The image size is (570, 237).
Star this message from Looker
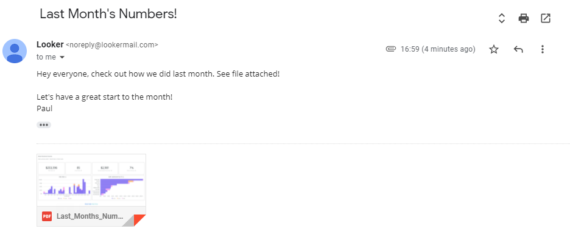click(x=494, y=49)
